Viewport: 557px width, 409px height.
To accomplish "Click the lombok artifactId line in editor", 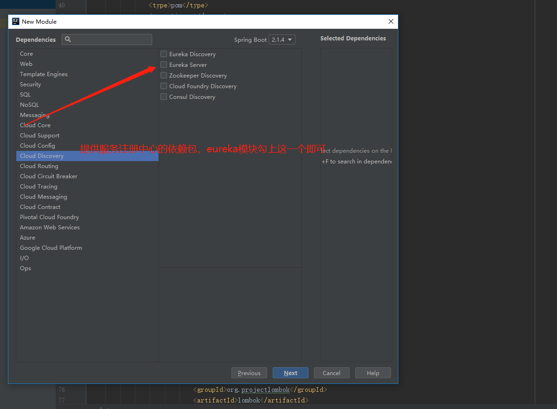I will tap(250, 400).
